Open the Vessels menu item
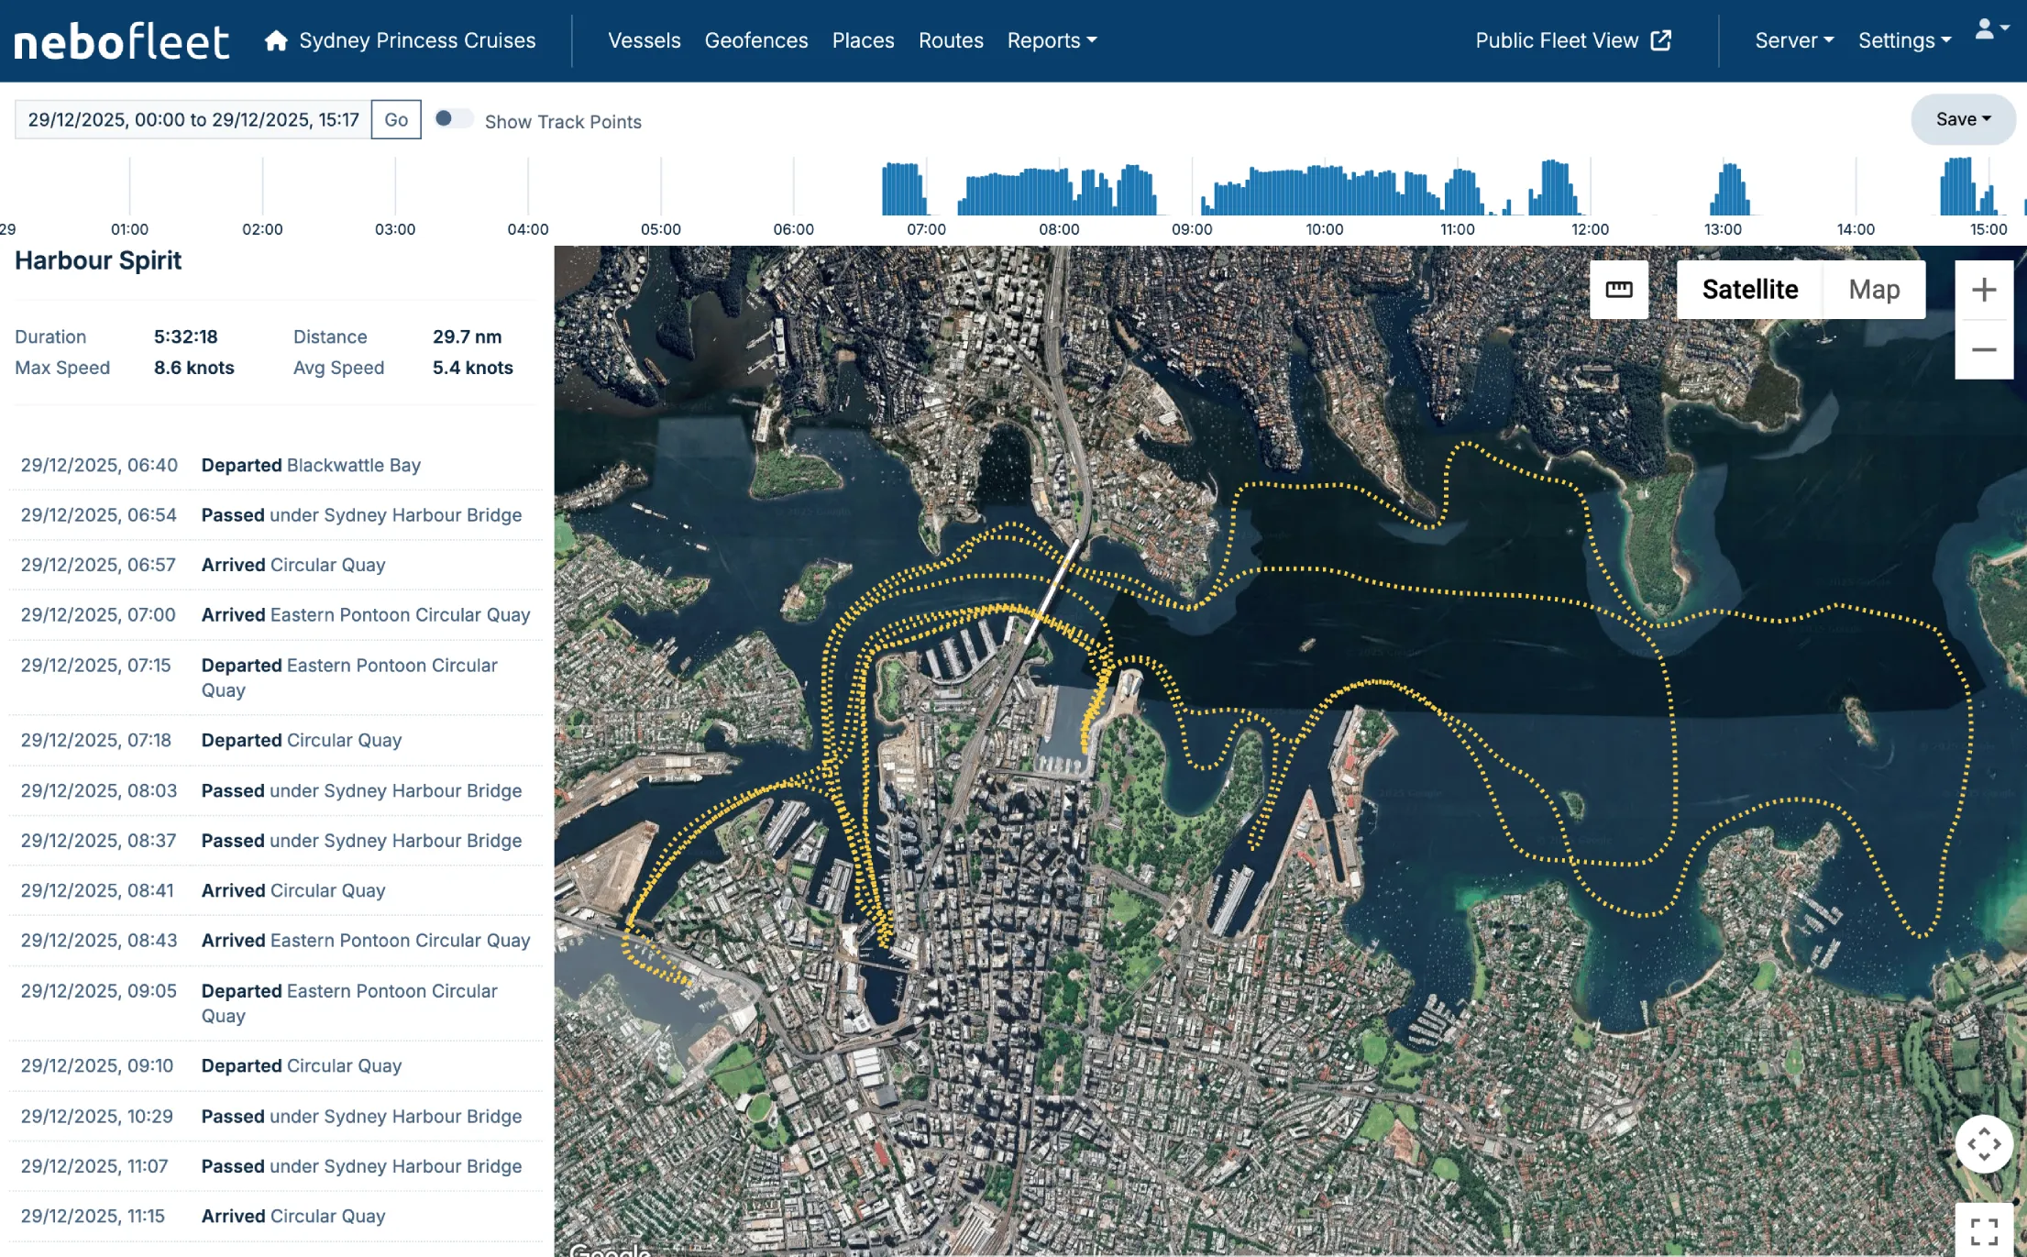The width and height of the screenshot is (2027, 1257). (x=644, y=40)
